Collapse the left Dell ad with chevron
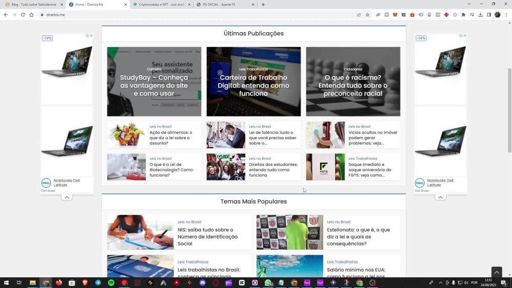Image resolution: width=512 pixels, height=288 pixels. click(x=67, y=197)
